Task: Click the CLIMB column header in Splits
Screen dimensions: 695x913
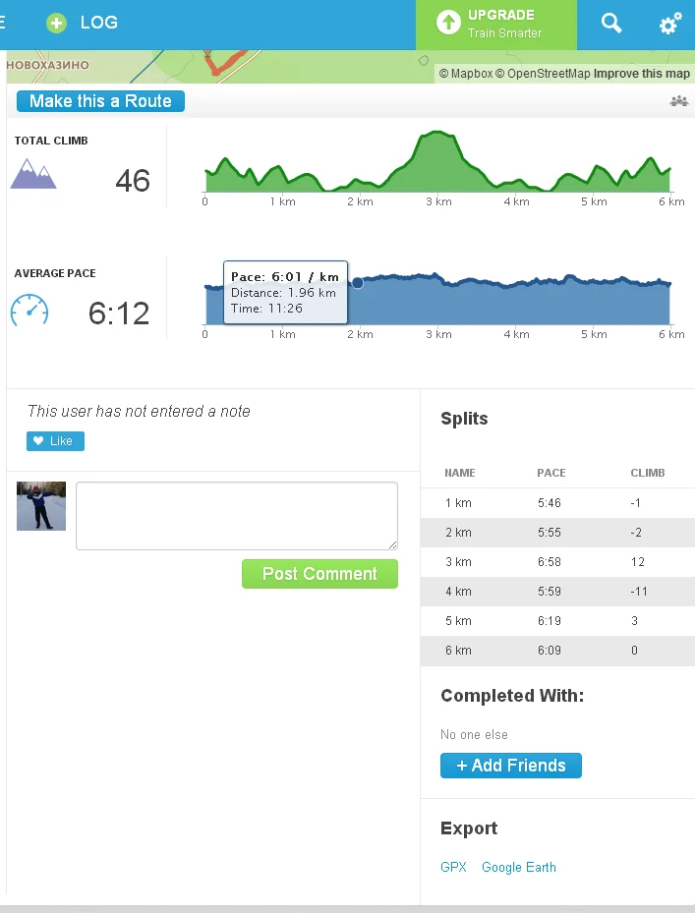Action: 648,473
